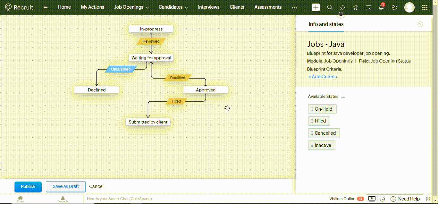Open the ellipsis overflow menu
Viewport: 438px width, 204px height.
tap(294, 7)
